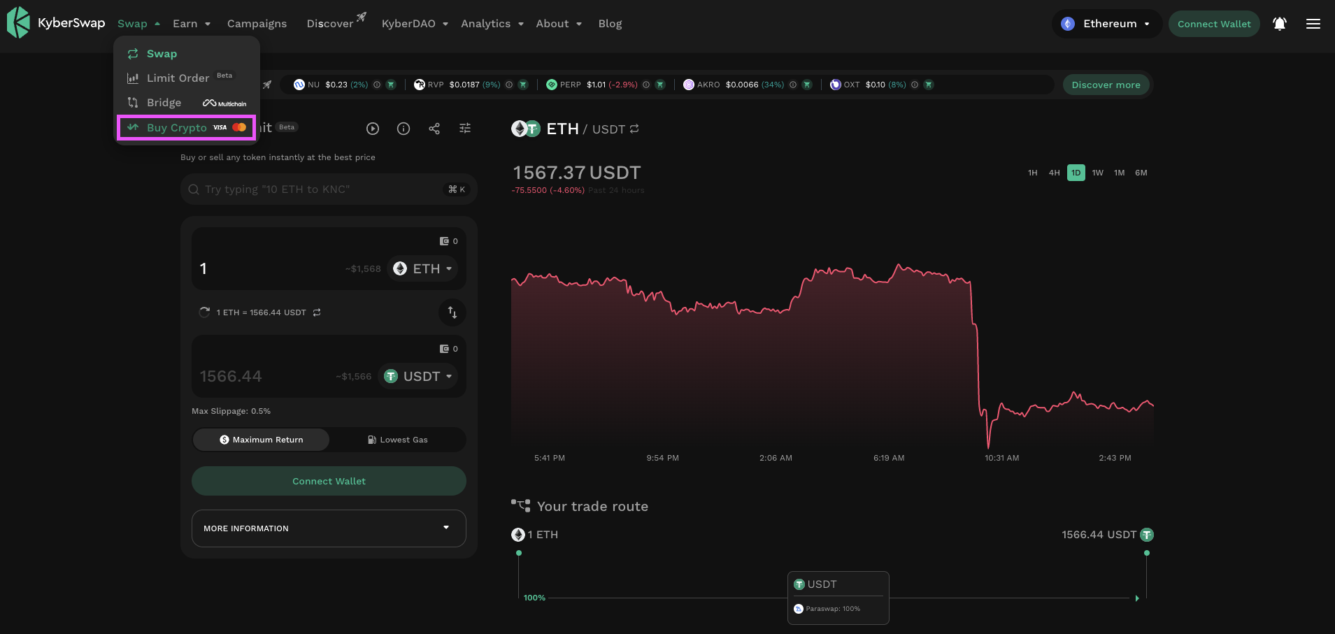This screenshot has height=634, width=1335.
Task: Click the Discover more button
Action: [1106, 85]
